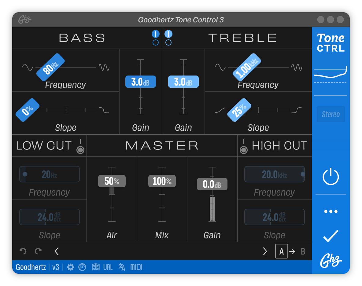
Task: Click the Goodhertz label in bottom bar
Action: point(31,267)
